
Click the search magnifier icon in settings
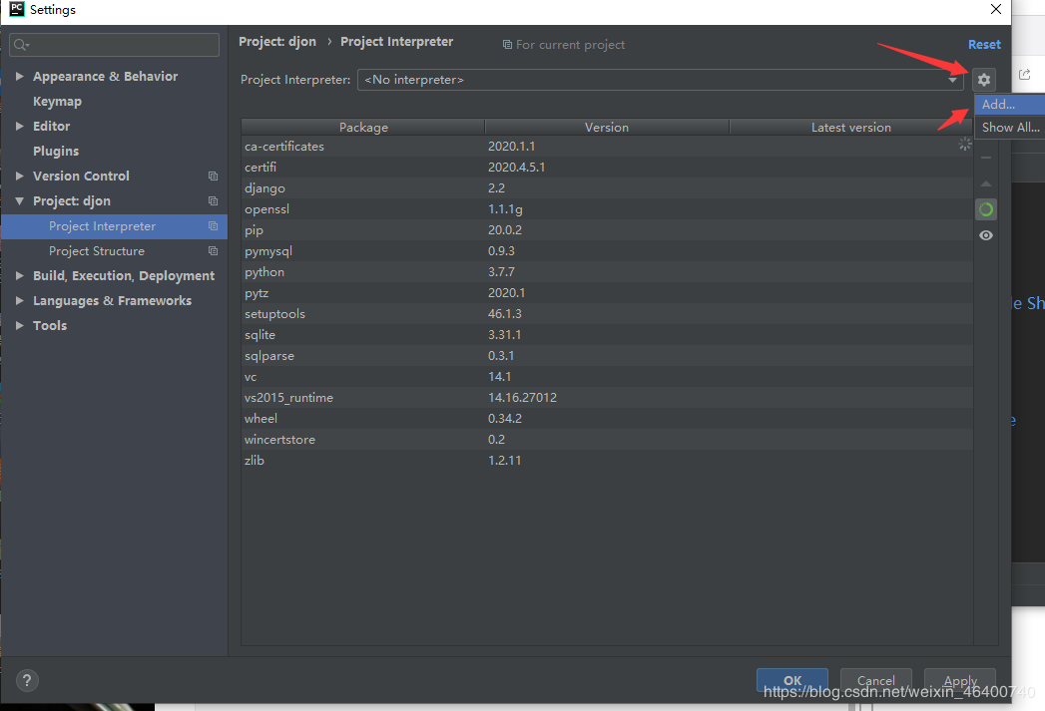pos(21,45)
